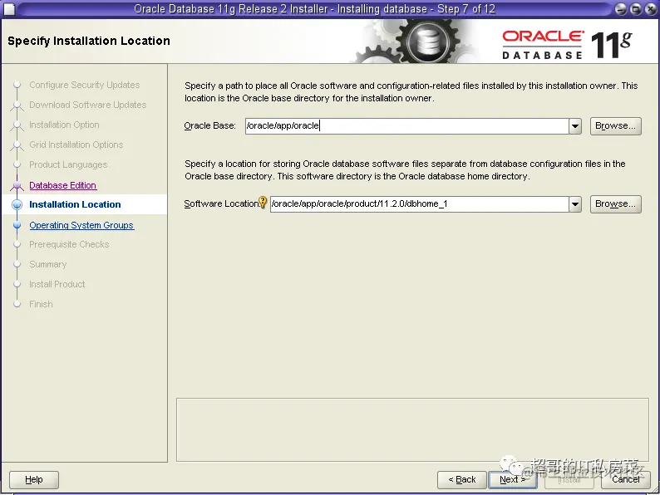Click the Download Software Updates step
660x495 pixels.
(87, 105)
